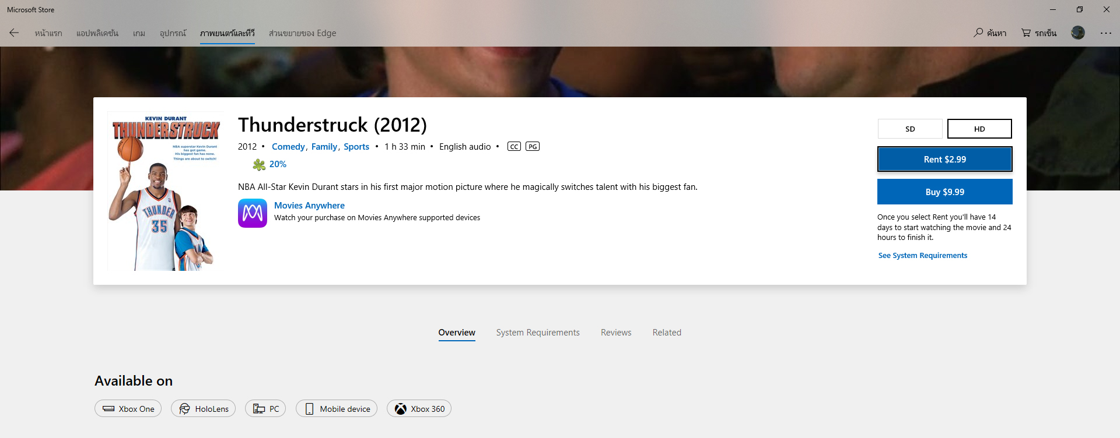Viewport: 1120px width, 438px height.
Task: Click the Sports genre link
Action: pyautogui.click(x=356, y=147)
